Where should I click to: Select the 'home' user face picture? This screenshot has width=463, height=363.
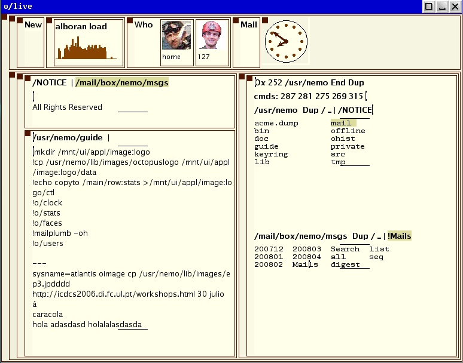(x=176, y=36)
